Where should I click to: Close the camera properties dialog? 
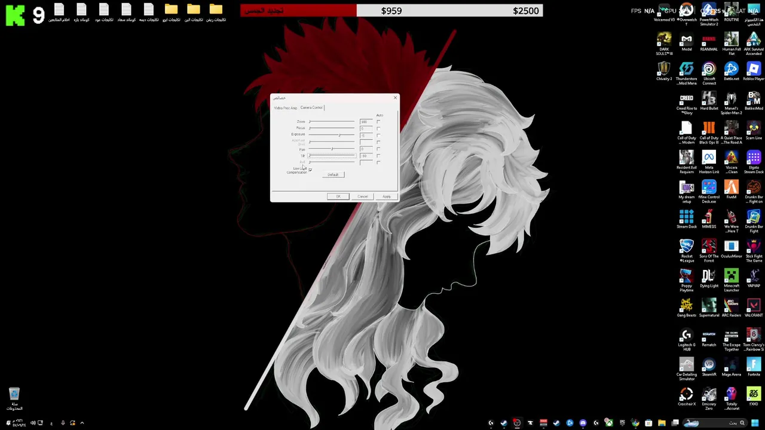395,98
